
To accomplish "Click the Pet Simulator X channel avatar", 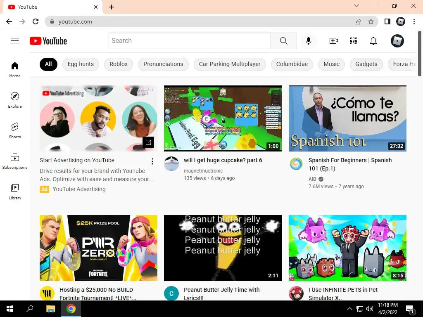I will click(x=296, y=293).
